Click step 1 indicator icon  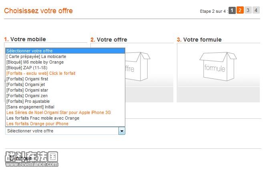click(232, 10)
